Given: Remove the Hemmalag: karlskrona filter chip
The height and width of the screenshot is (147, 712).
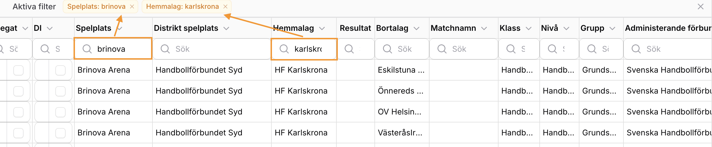Looking at the screenshot, I should [225, 7].
